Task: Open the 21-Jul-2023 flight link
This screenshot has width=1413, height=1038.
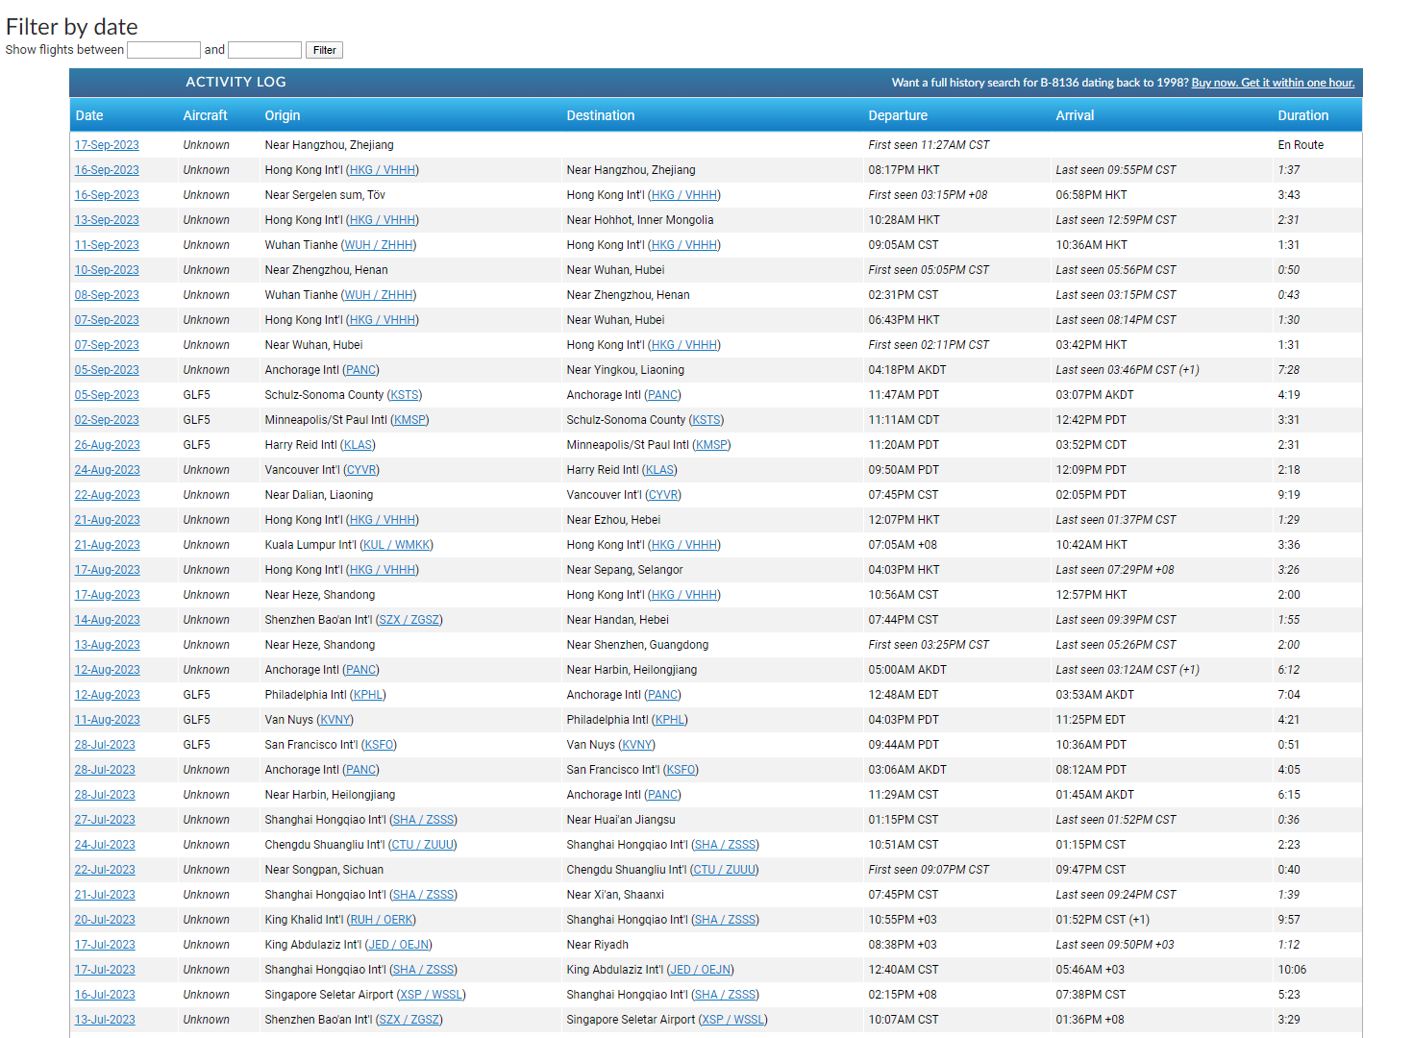Action: tap(105, 895)
